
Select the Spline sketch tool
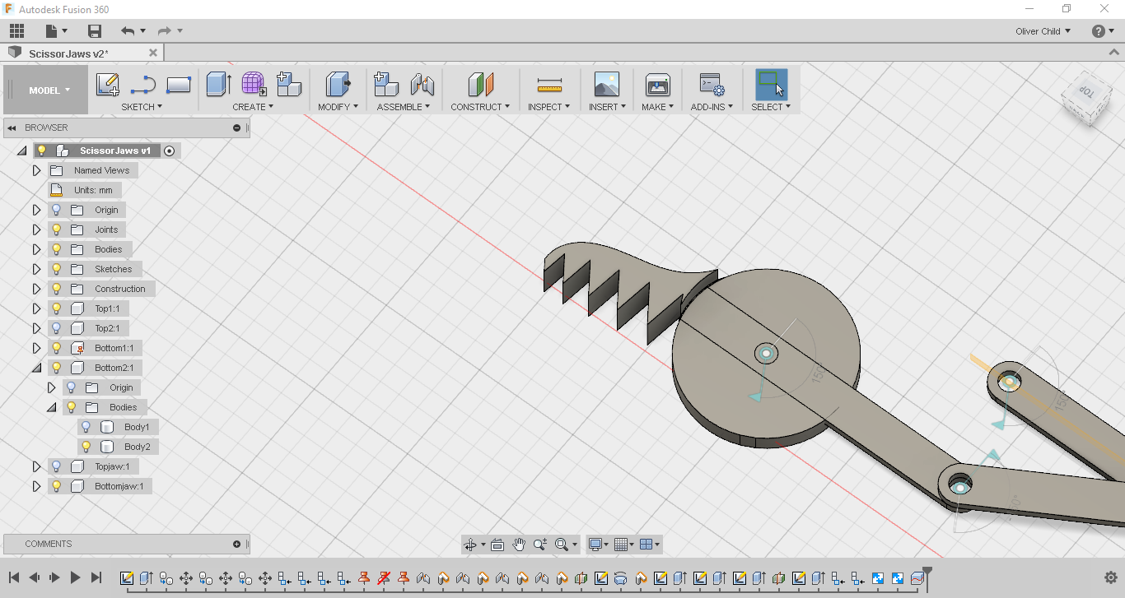(x=142, y=85)
